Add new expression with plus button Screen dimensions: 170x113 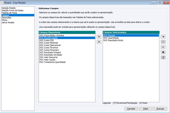pos(163,37)
